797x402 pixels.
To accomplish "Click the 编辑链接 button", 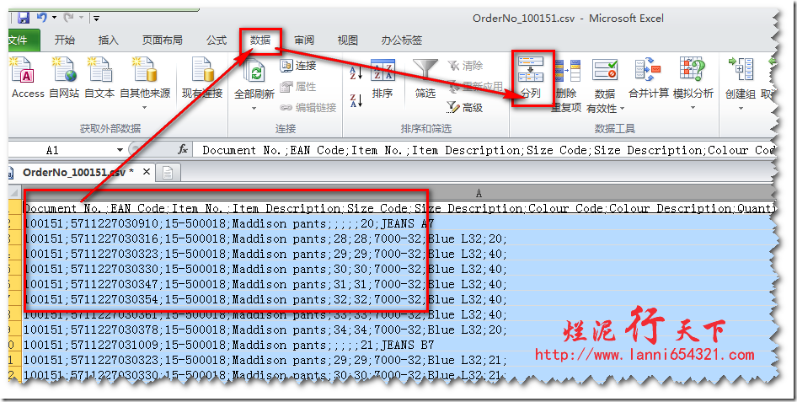I will click(x=308, y=108).
